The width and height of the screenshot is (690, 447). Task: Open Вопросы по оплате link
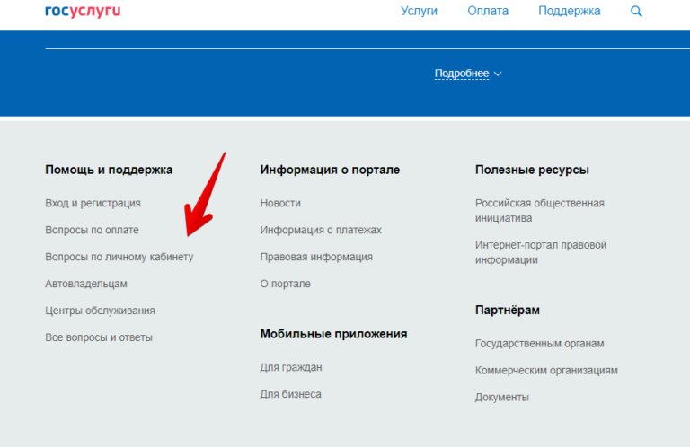pyautogui.click(x=92, y=231)
